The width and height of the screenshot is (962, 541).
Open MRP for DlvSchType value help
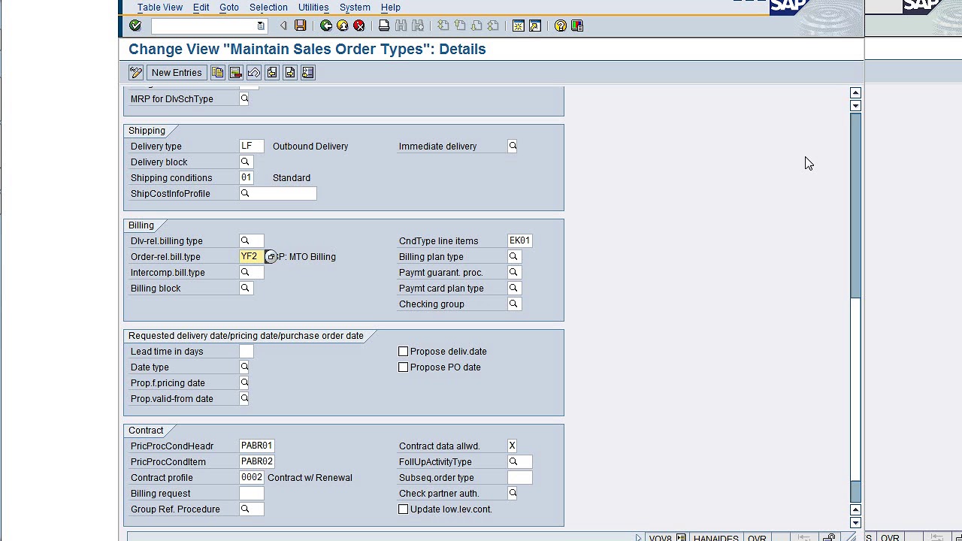(x=244, y=98)
